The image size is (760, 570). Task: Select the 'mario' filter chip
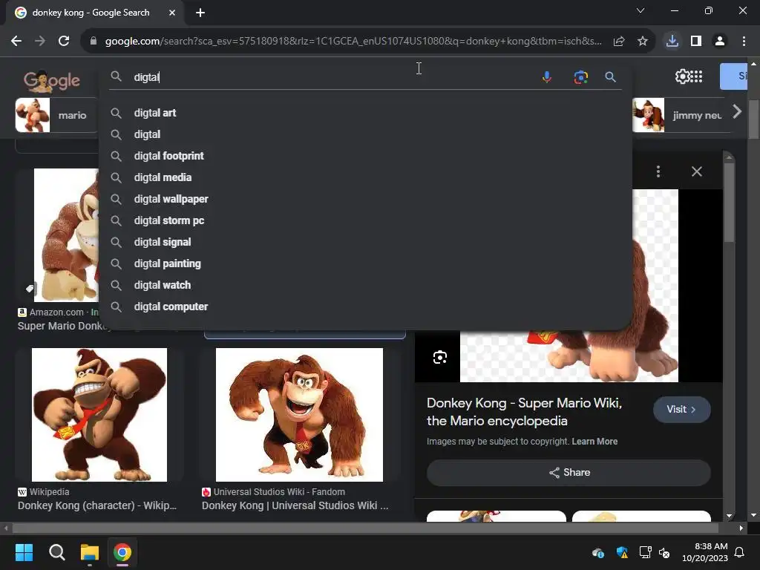click(56, 115)
